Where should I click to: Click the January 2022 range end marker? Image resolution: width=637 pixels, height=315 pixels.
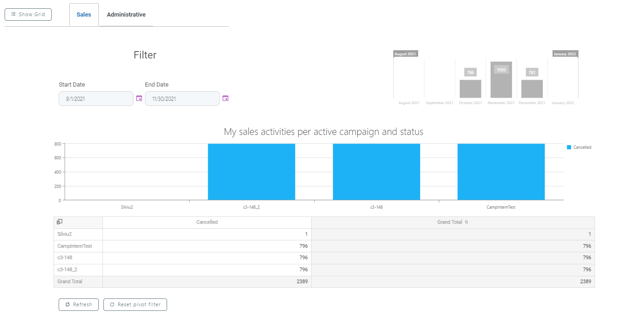click(x=565, y=54)
